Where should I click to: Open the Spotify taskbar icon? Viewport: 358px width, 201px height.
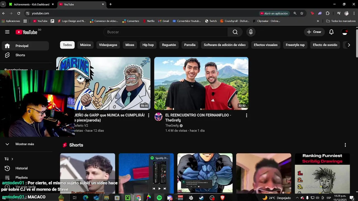[x=159, y=198]
